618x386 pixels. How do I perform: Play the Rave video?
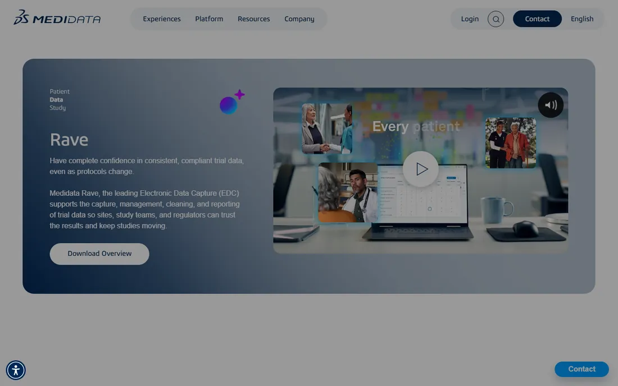(x=421, y=169)
